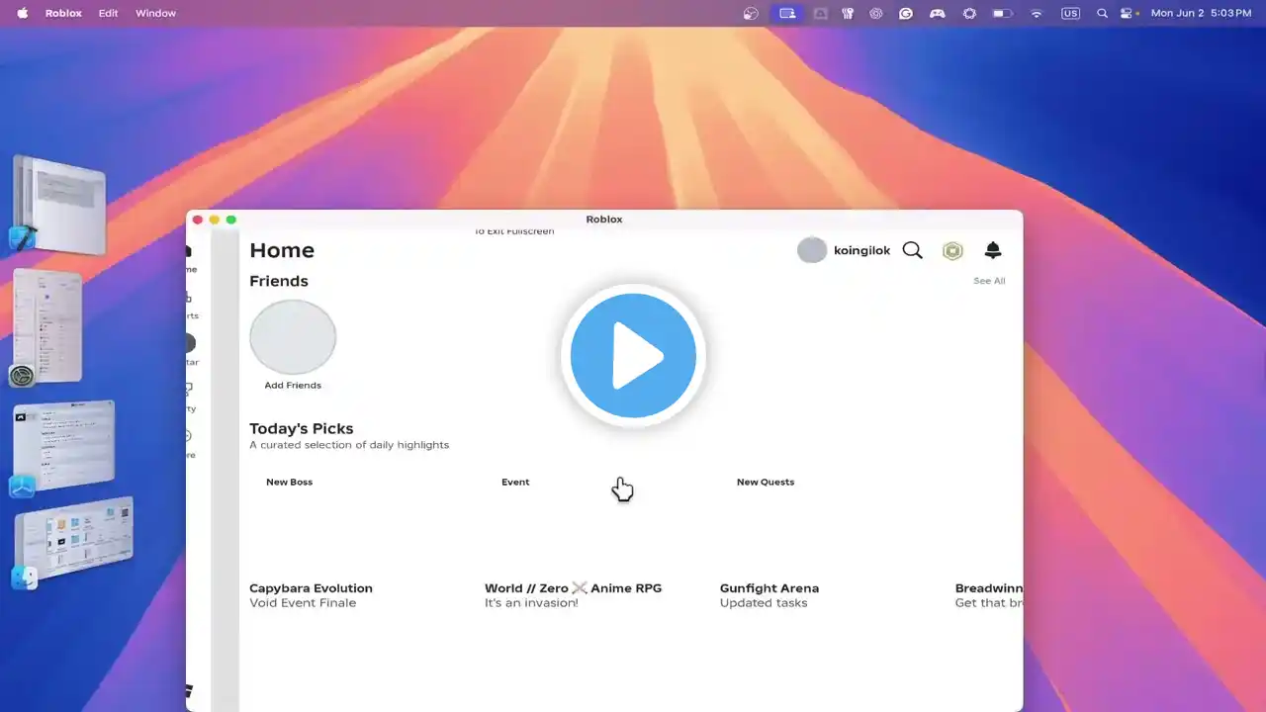Open the Charts sidebar icon
The width and height of the screenshot is (1266, 712).
click(x=190, y=298)
